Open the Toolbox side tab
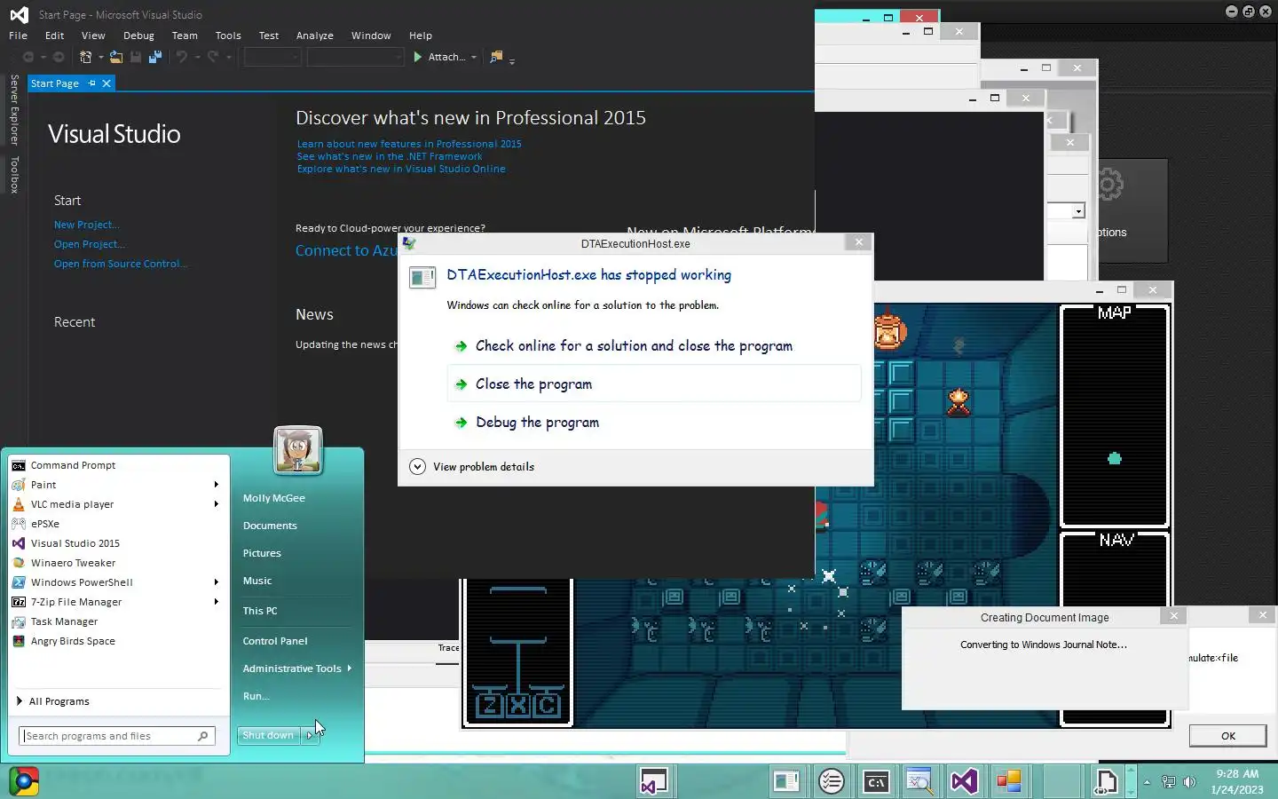Image resolution: width=1278 pixels, height=799 pixels. [x=14, y=175]
